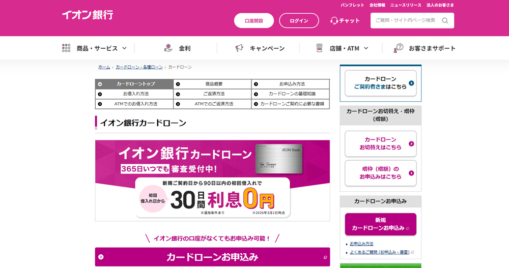The width and height of the screenshot is (509, 268).
Task: Open the お借入れ方法 tab
Action: [135, 94]
